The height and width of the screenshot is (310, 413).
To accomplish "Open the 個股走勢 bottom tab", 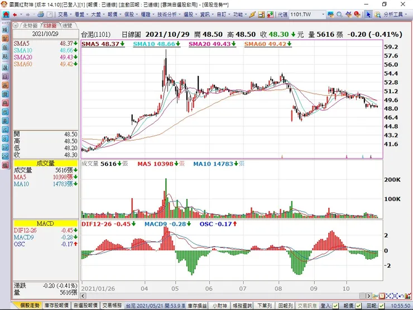I will tap(30, 306).
